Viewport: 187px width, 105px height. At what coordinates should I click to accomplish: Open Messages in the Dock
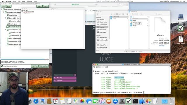pos(89,101)
